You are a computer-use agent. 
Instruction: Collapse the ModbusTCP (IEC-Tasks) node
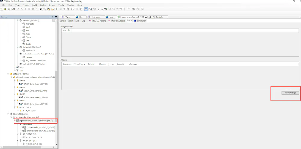coord(18,47)
